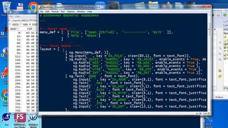228x128 pixels.
Task: Click the F6 Move button in right window
Action: [219, 97]
